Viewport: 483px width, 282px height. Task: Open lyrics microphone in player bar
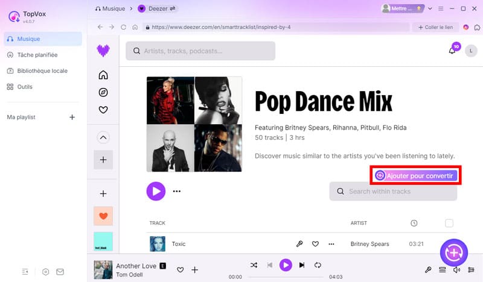point(428,270)
